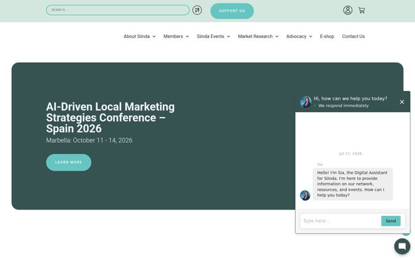
Task: Open the Contact Us page
Action: point(353,36)
